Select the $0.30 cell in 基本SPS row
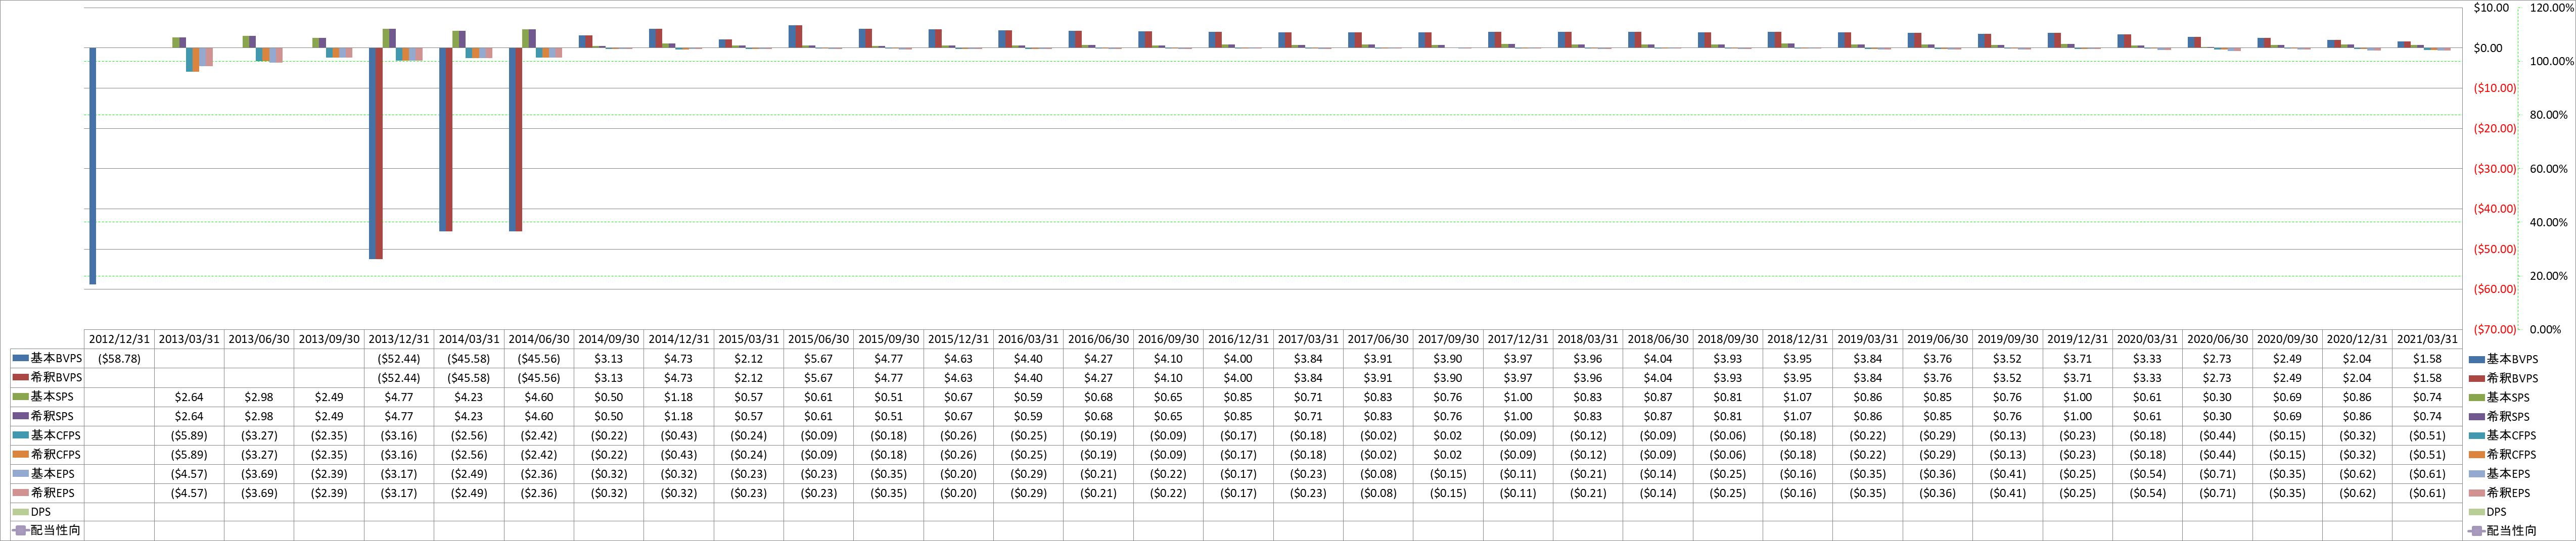Image resolution: width=2576 pixels, height=541 pixels. tap(2217, 397)
